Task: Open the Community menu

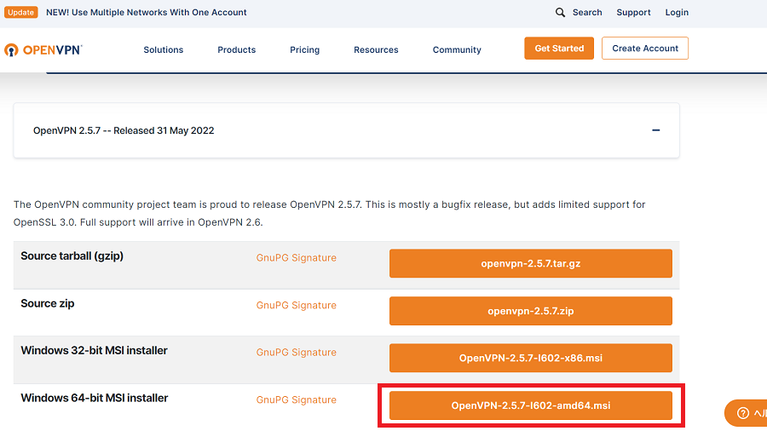Action: tap(457, 49)
